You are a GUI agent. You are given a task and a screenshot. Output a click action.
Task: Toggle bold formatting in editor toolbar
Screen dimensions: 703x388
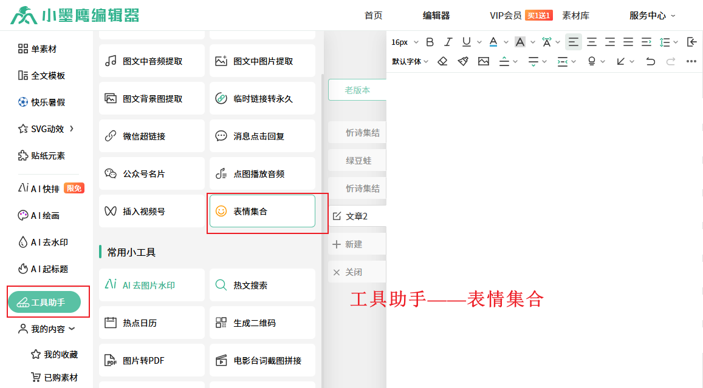pos(430,42)
